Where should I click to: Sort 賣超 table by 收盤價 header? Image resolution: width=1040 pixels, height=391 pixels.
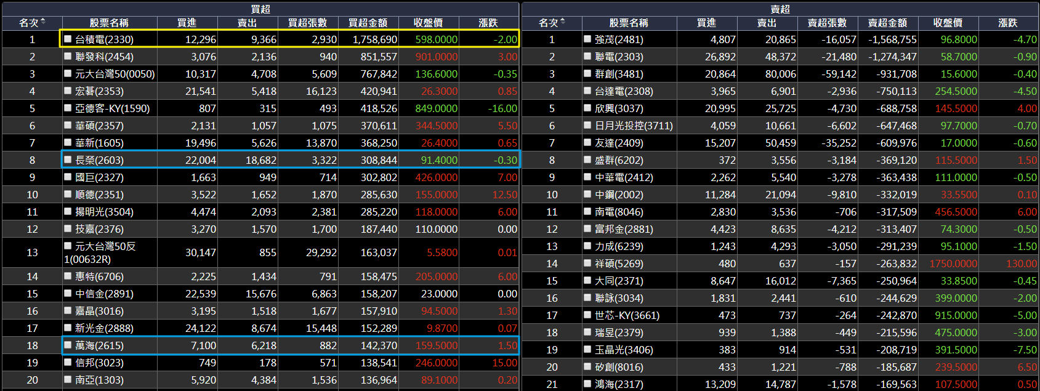948,23
